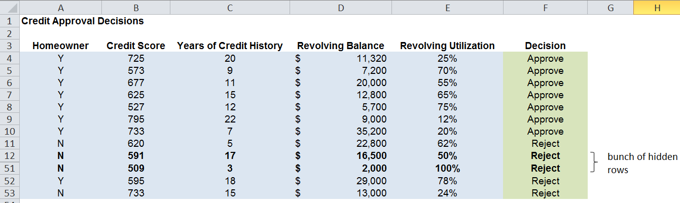Click Years of Credit History heading
This screenshot has width=680, height=203.
(230, 46)
